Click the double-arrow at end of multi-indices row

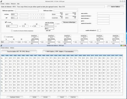122,42
